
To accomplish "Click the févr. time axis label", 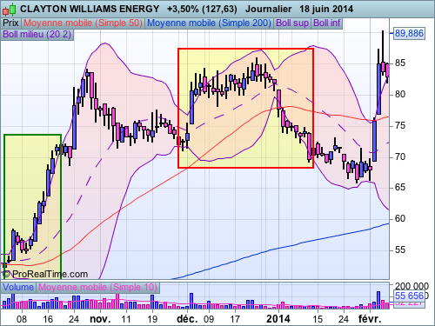I will pos(370,319).
